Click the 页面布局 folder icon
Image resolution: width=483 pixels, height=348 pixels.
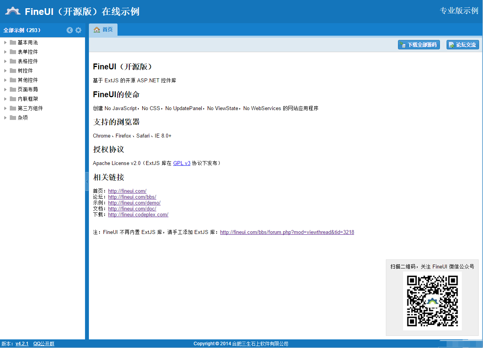tap(13, 89)
